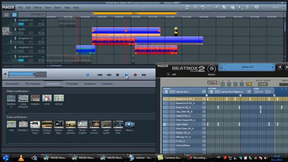Click the piano keyboard icon on track 2
The image size is (288, 162).
pos(6,31)
